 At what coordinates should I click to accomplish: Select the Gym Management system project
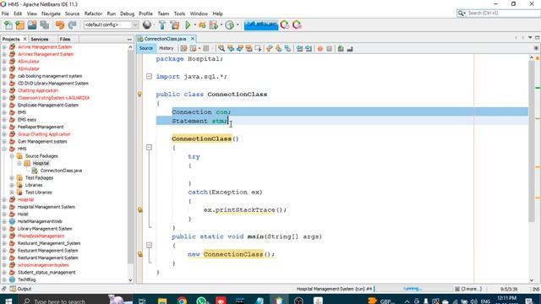click(x=42, y=141)
